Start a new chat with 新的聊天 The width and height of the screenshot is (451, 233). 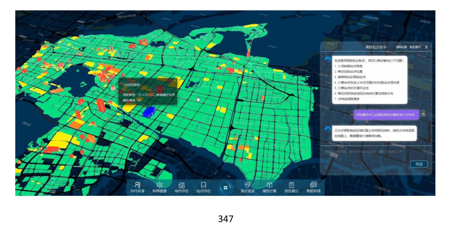pyautogui.click(x=416, y=47)
